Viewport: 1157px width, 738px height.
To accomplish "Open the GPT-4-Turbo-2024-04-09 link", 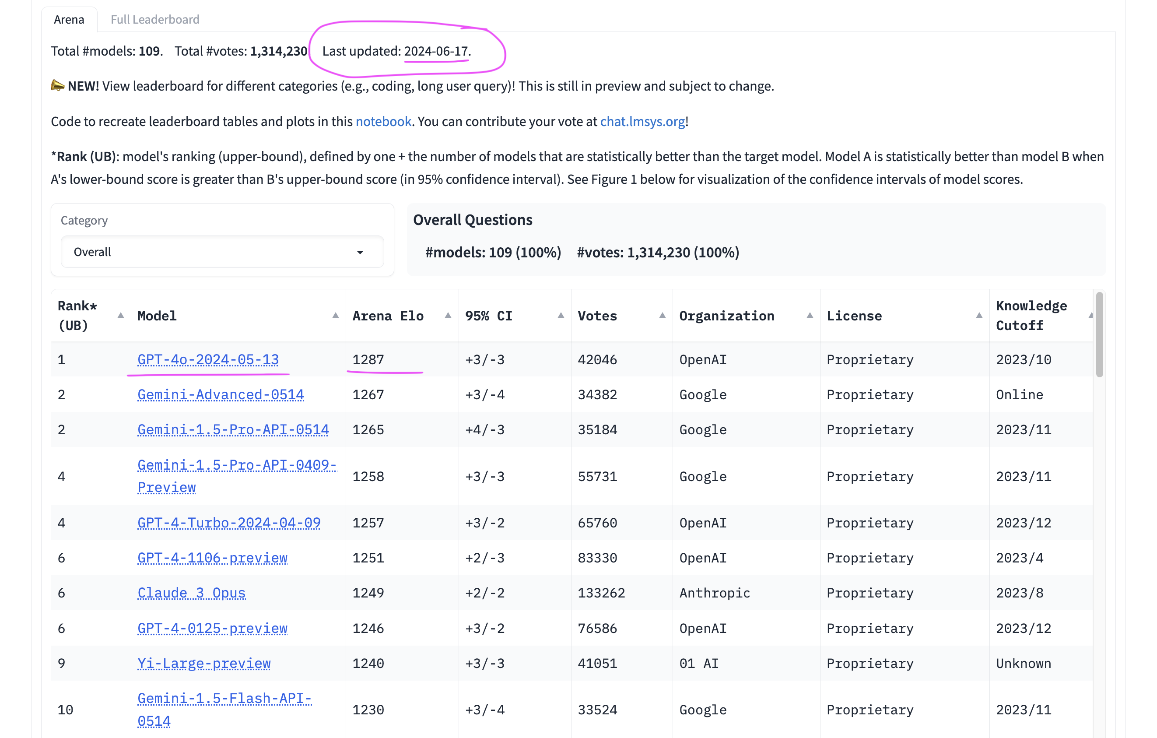I will [x=229, y=523].
